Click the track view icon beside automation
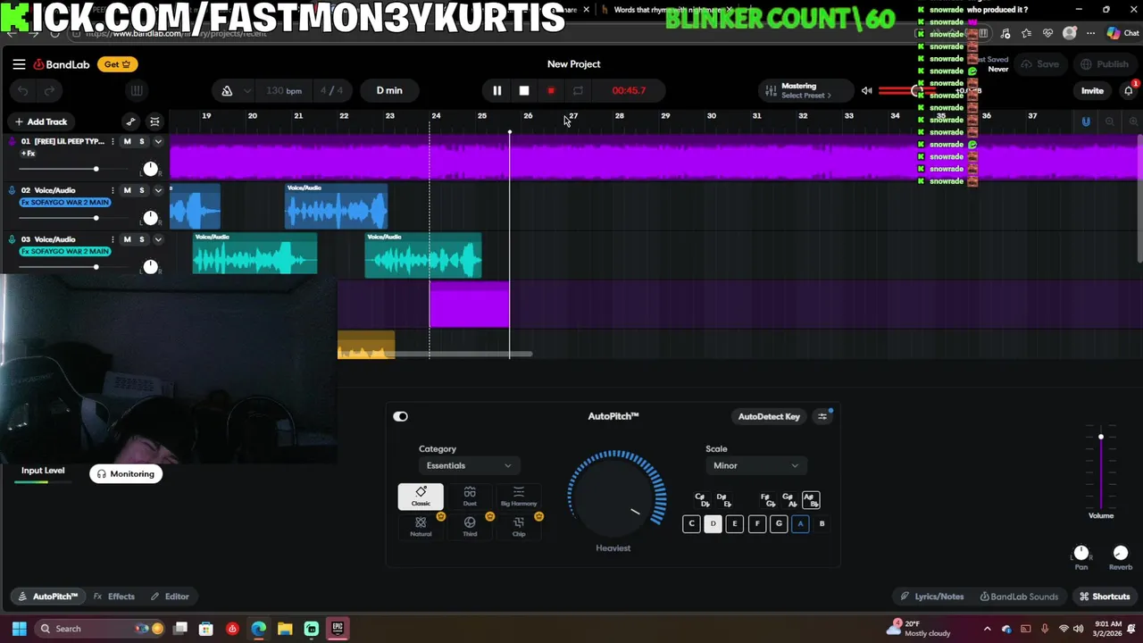 [x=154, y=121]
